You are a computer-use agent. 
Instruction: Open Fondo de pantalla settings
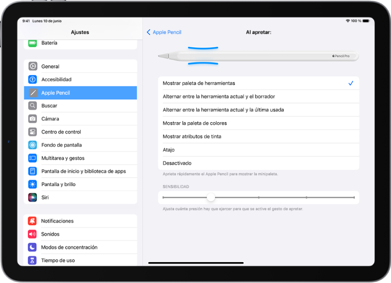click(x=80, y=145)
